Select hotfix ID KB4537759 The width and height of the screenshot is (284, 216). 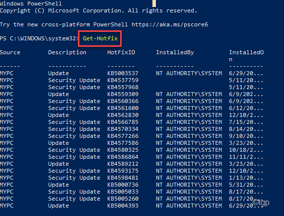[123, 80]
